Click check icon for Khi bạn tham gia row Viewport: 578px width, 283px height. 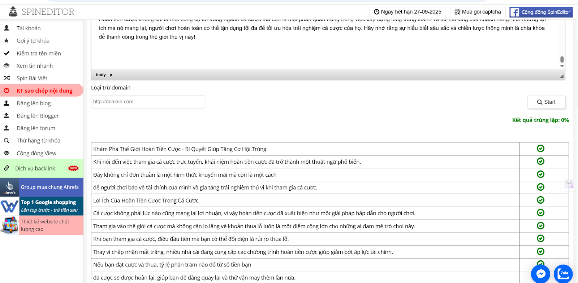click(540, 238)
